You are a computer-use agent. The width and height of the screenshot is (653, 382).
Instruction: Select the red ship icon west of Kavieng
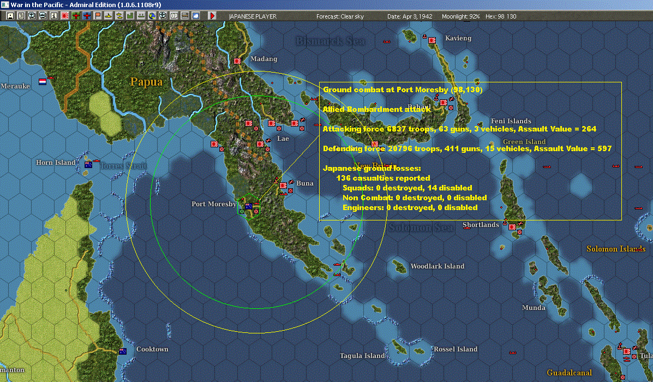(x=387, y=41)
